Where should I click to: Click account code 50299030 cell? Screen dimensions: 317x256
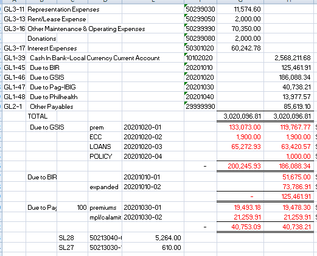[200, 9]
